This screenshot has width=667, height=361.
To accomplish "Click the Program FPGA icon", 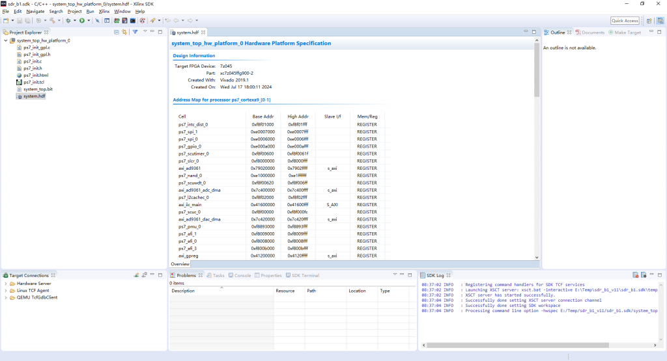I will [117, 20].
